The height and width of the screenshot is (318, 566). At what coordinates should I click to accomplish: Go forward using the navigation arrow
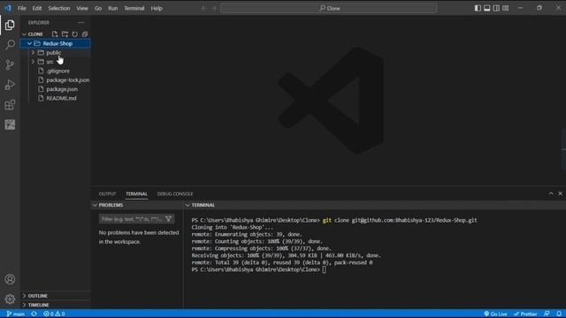point(214,8)
